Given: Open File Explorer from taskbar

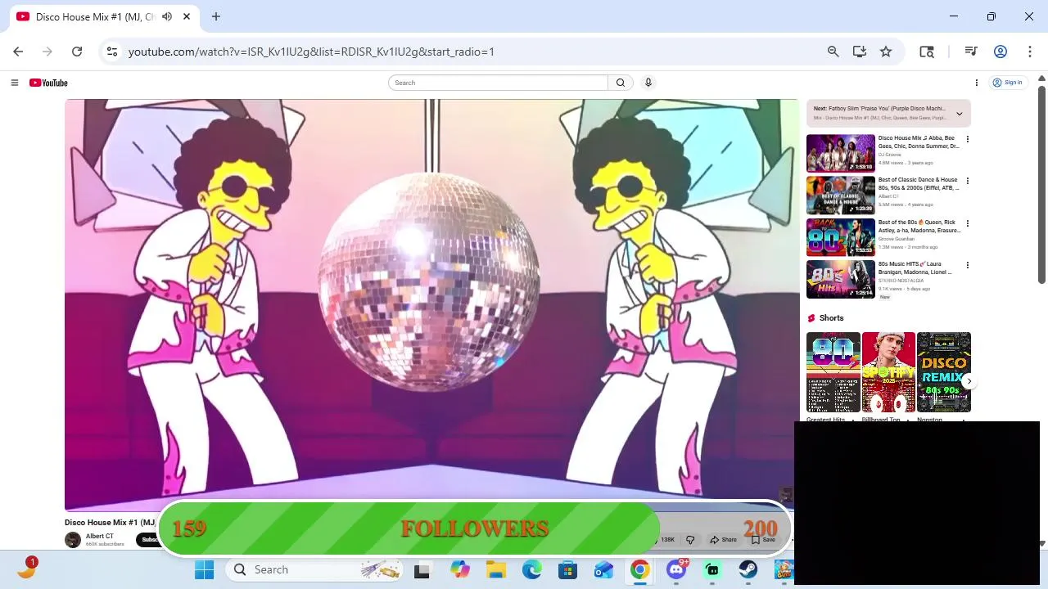Looking at the screenshot, I should [496, 569].
